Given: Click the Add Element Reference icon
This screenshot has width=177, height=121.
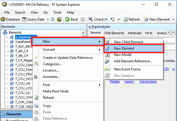Looking at the screenshot, I should 107,61.
